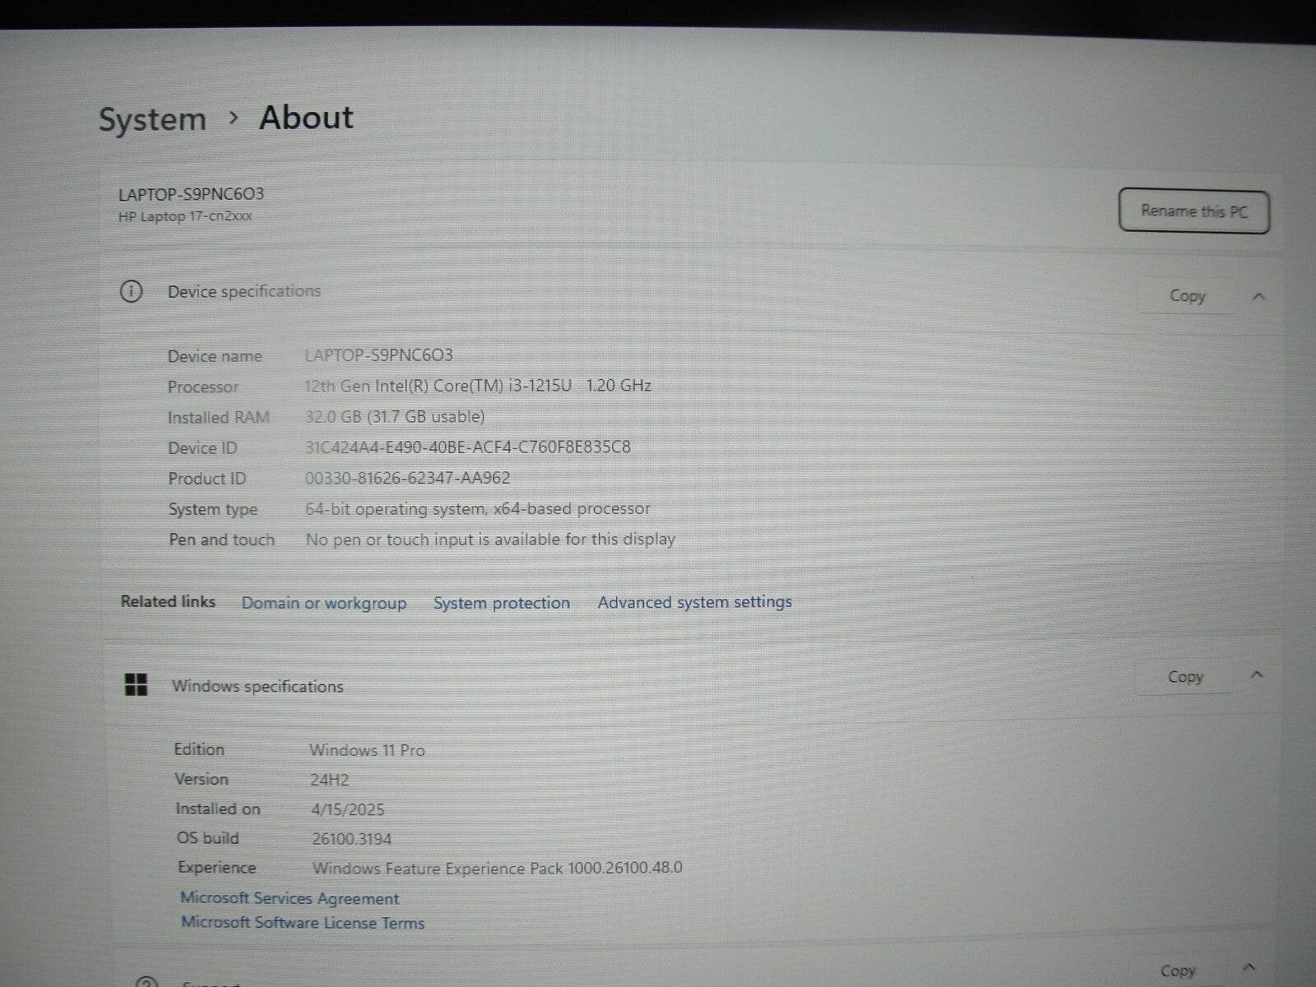Click the Windows logo icon beside Windows specifications

click(136, 684)
